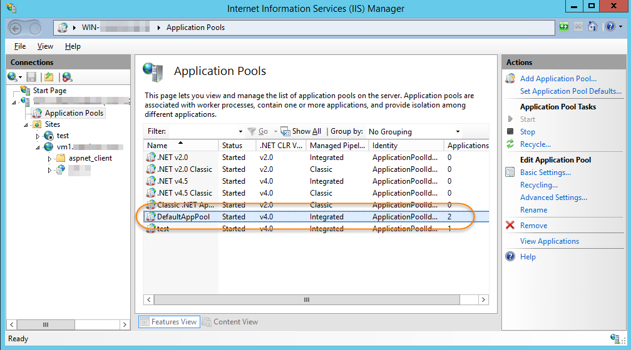Click the Home icon in address bar

592,27
